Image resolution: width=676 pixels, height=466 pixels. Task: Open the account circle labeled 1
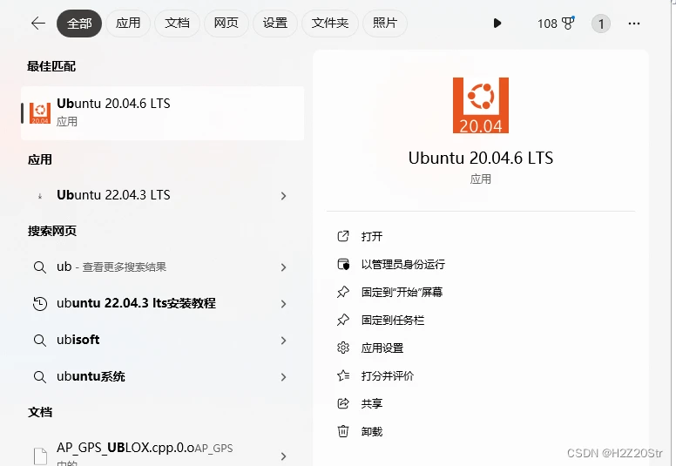click(x=601, y=24)
